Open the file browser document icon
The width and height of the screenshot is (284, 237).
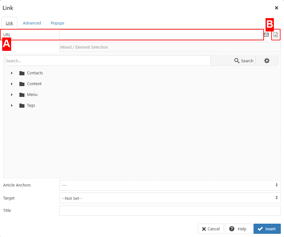pyautogui.click(x=276, y=35)
